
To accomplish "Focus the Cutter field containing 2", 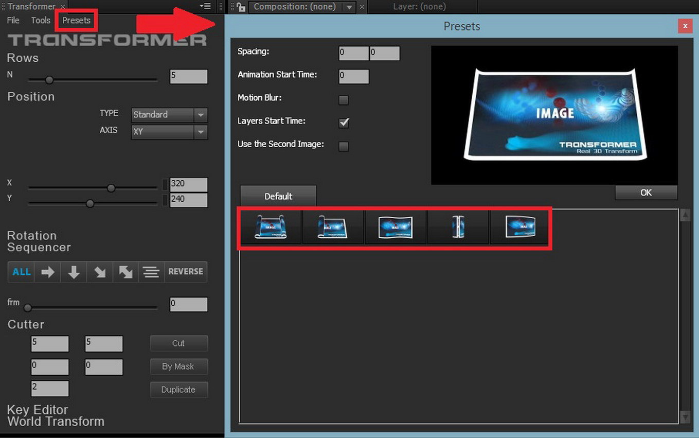I will (x=50, y=389).
